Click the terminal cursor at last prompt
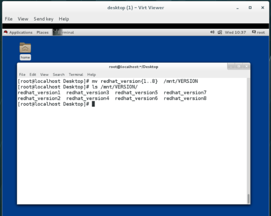Image resolution: width=271 pixels, height=216 pixels. pyautogui.click(x=93, y=104)
